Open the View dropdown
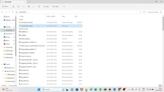164x92 pixels. tap(56, 6)
